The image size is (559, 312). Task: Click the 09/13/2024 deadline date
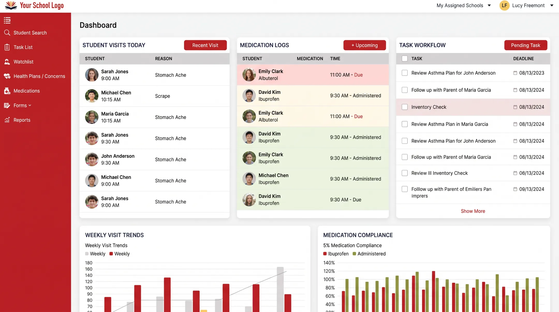pyautogui.click(x=532, y=189)
